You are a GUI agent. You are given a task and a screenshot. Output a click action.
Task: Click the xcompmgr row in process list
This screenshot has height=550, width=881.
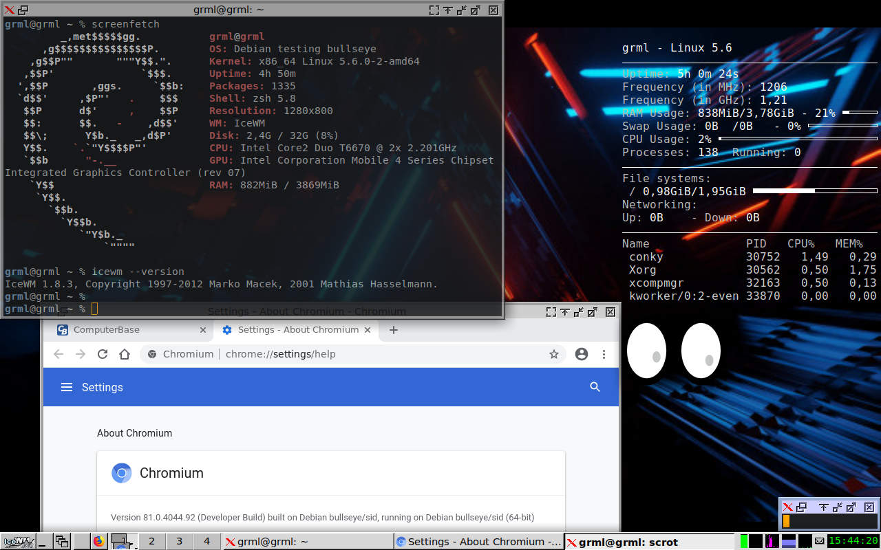tap(750, 283)
